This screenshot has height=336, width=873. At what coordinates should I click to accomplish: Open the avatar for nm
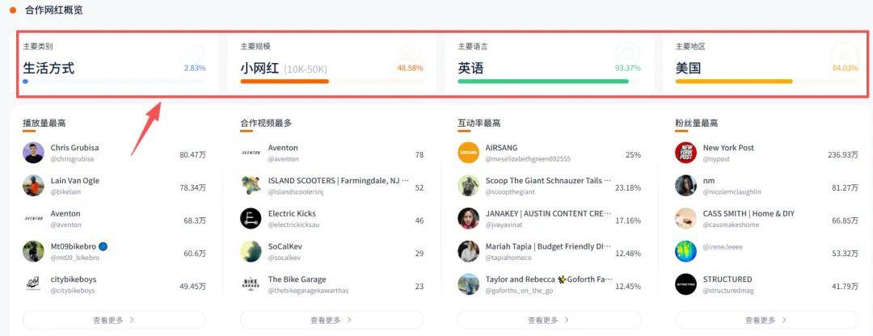coord(686,185)
